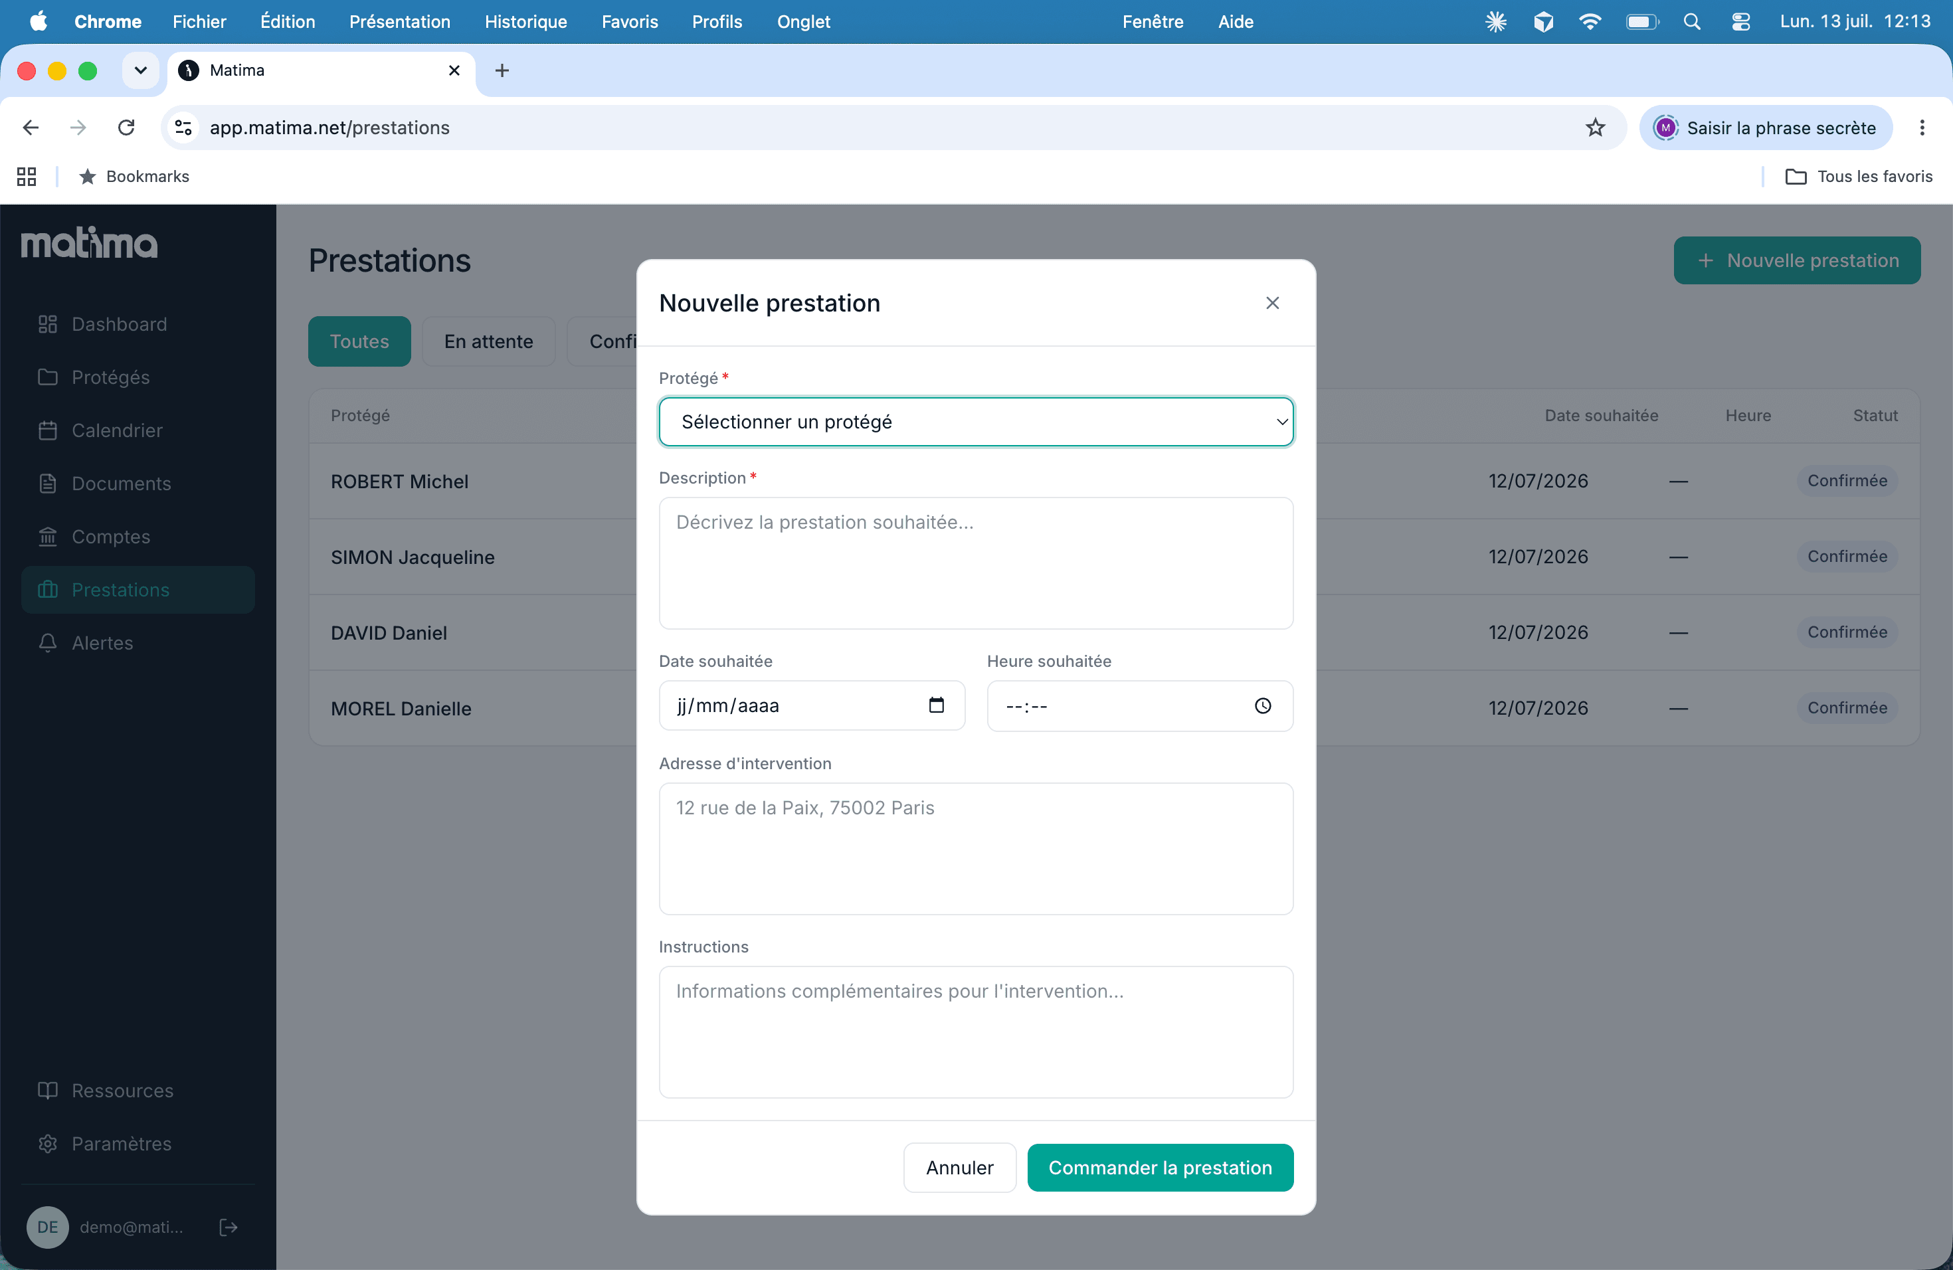
Task: Click the Bookmarks folder in bookmarks bar
Action: tap(134, 177)
